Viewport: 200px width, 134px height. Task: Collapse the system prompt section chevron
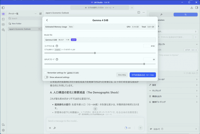pyautogui.click(x=197, y=44)
